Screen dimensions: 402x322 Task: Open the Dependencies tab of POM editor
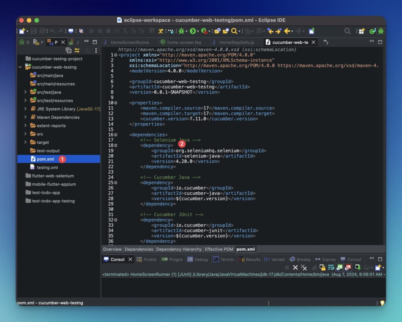coord(139,249)
